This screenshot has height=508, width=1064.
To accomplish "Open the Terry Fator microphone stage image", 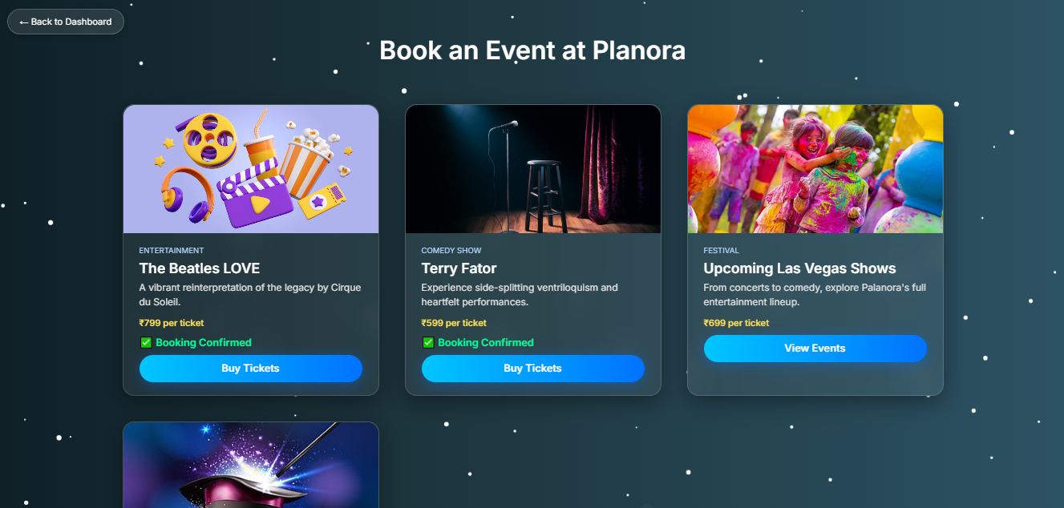I will [532, 169].
